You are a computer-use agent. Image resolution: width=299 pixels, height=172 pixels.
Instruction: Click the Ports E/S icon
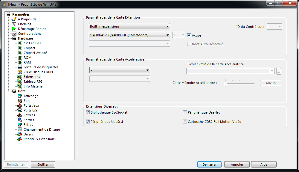tap(20, 110)
